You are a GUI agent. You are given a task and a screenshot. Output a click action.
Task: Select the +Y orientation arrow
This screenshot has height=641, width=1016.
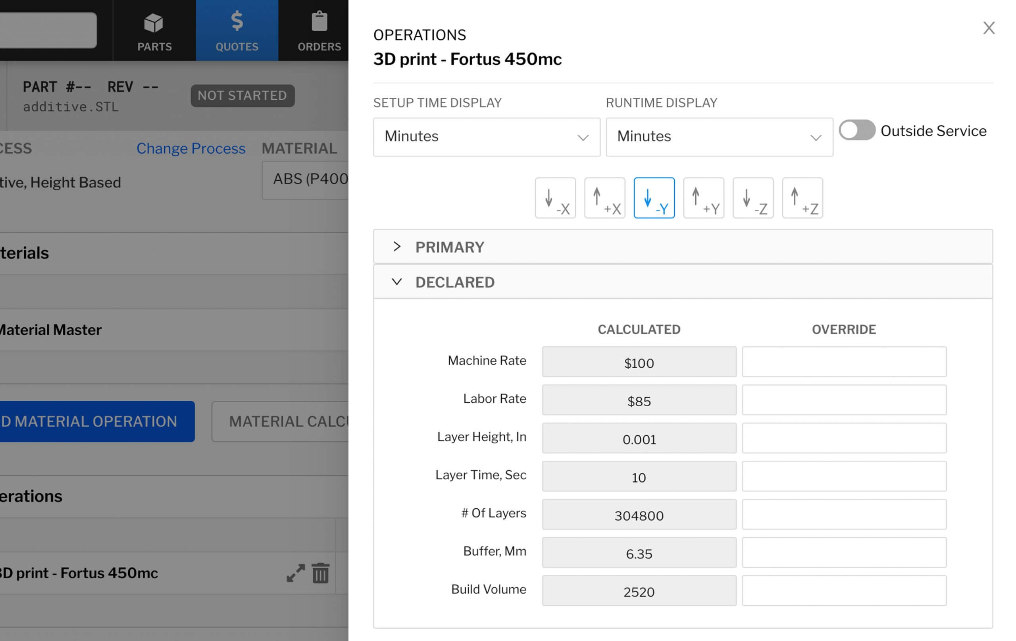pos(703,198)
